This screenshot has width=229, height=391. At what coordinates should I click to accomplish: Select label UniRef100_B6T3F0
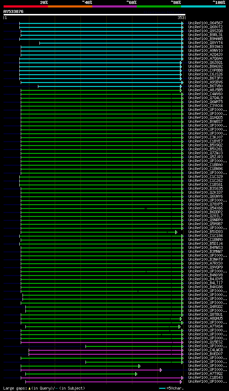(206, 78)
